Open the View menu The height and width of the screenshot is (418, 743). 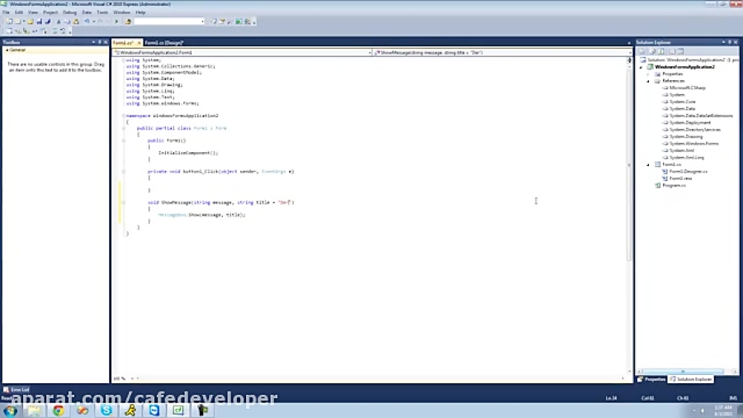[33, 12]
